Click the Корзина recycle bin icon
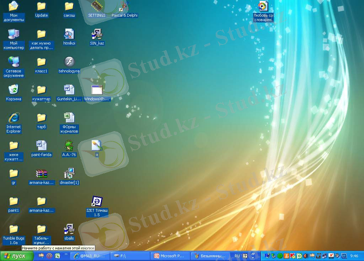This screenshot has height=261, width=364. coord(14,89)
